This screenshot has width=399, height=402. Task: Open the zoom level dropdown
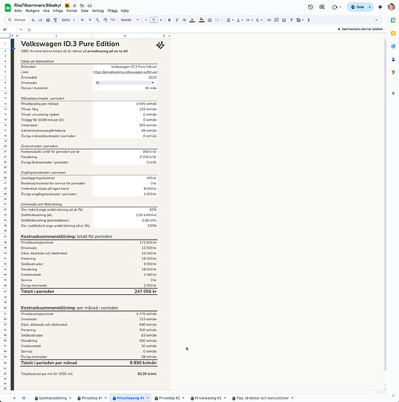(68, 20)
